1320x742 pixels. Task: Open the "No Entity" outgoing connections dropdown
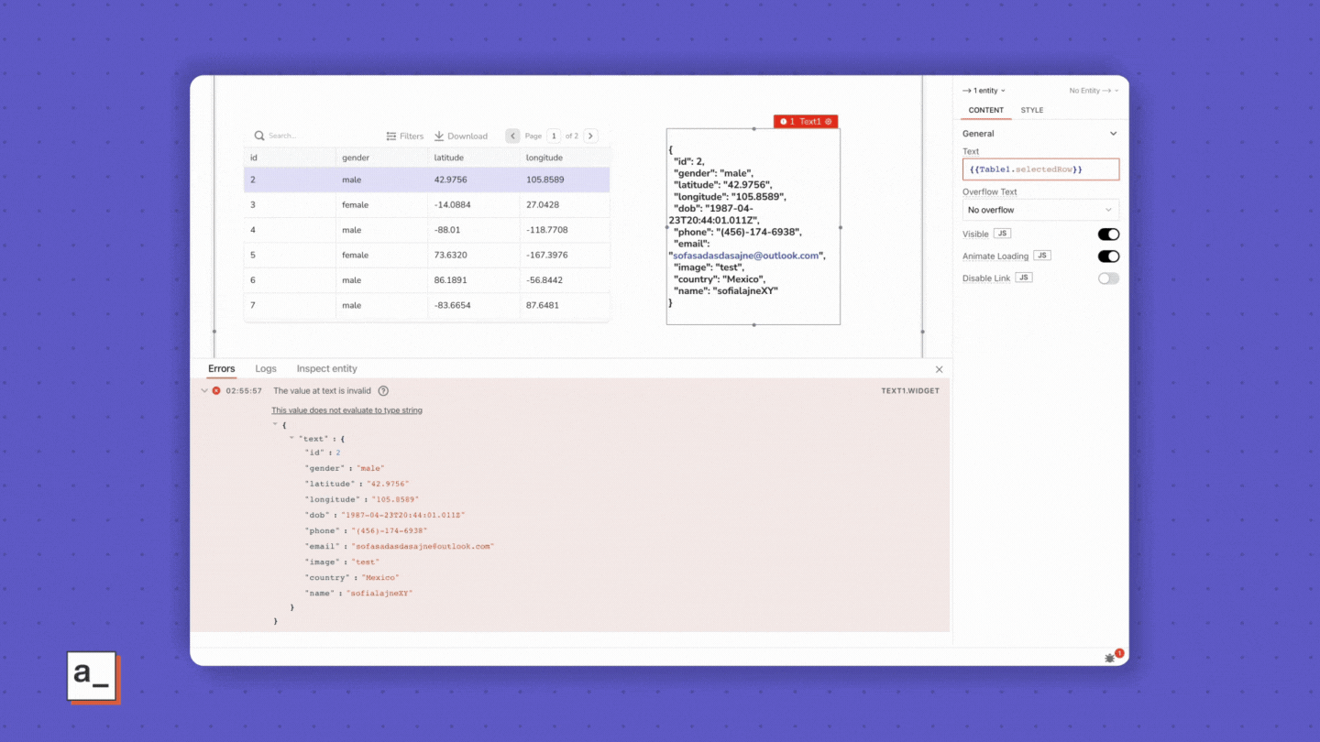[x=1094, y=91]
